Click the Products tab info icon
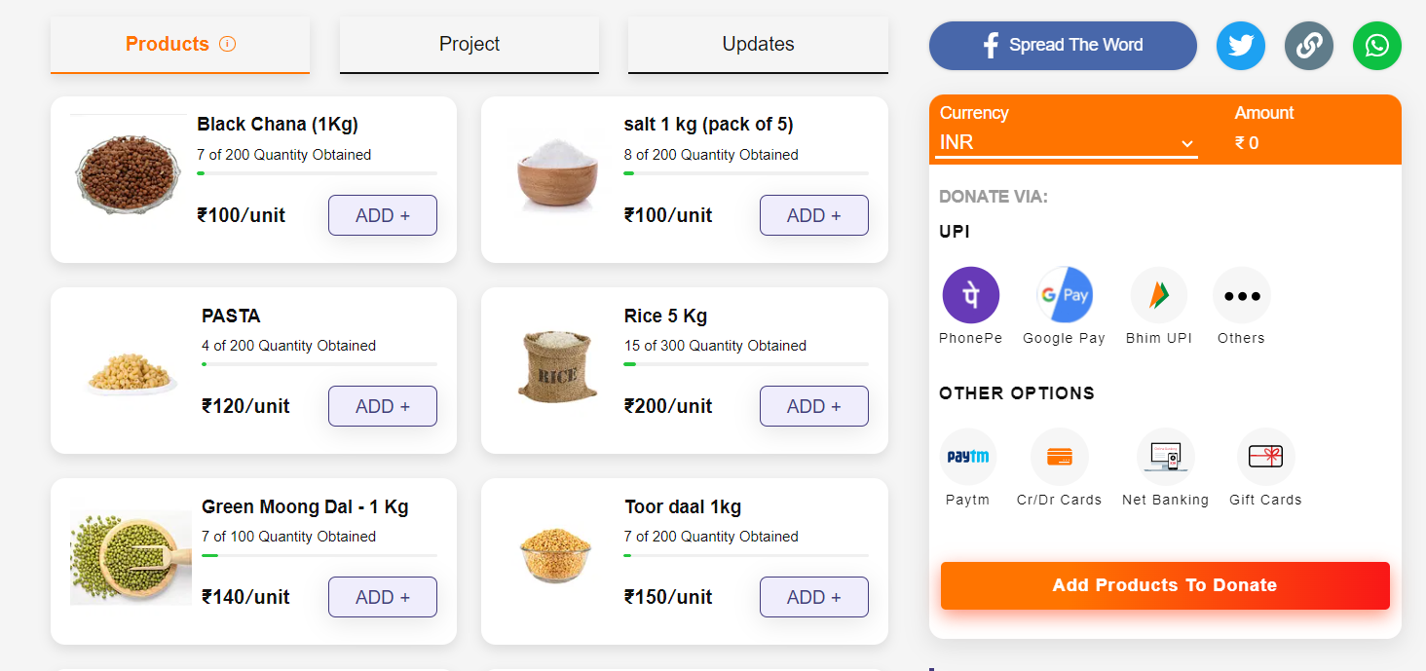 pyautogui.click(x=228, y=44)
